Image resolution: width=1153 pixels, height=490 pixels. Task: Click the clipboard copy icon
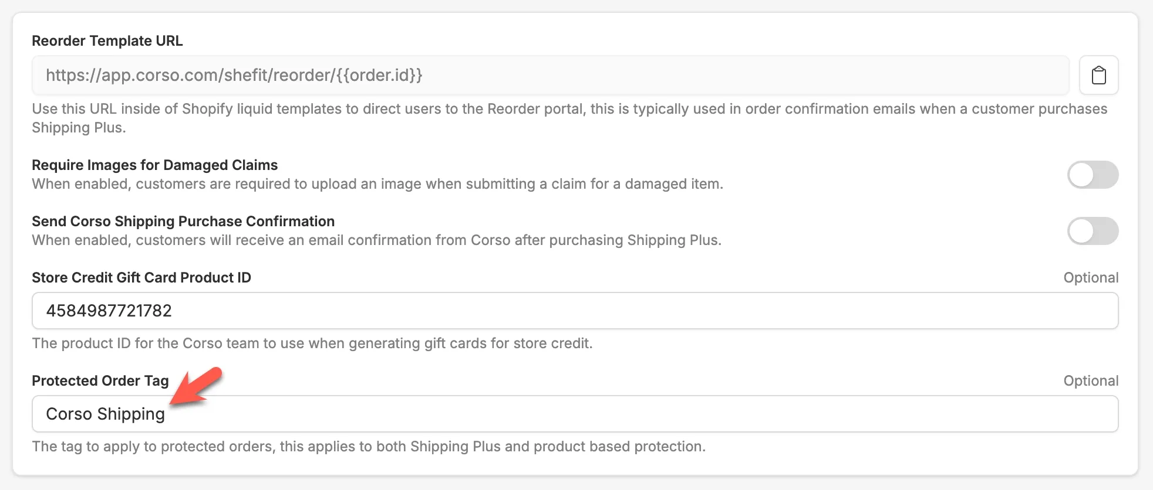(1098, 75)
